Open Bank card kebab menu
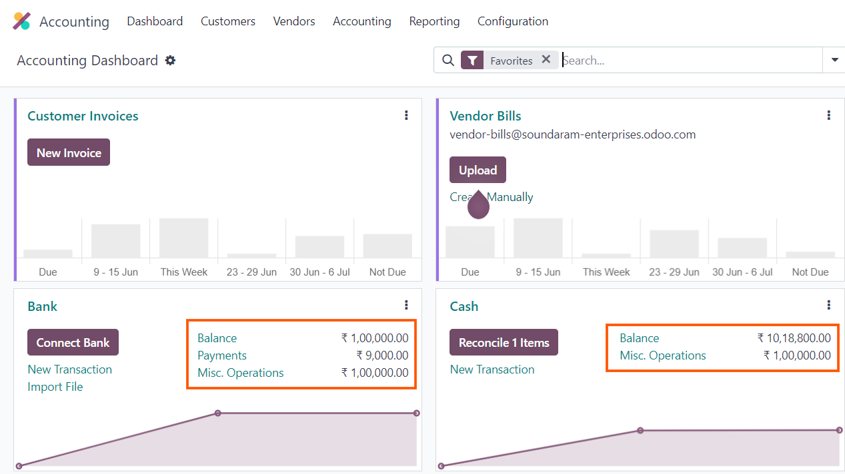This screenshot has width=845, height=474. click(x=406, y=305)
